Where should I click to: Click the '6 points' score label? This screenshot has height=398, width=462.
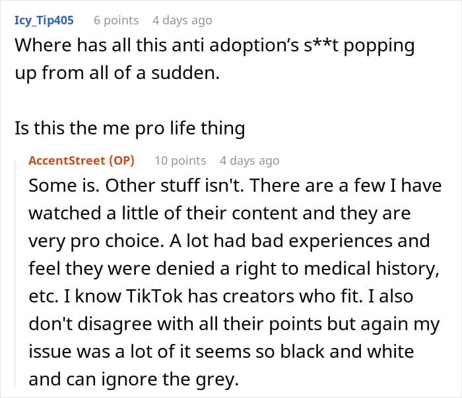pos(115,20)
